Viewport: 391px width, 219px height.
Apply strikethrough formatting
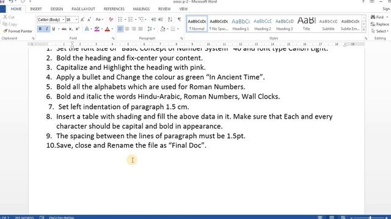(64, 29)
